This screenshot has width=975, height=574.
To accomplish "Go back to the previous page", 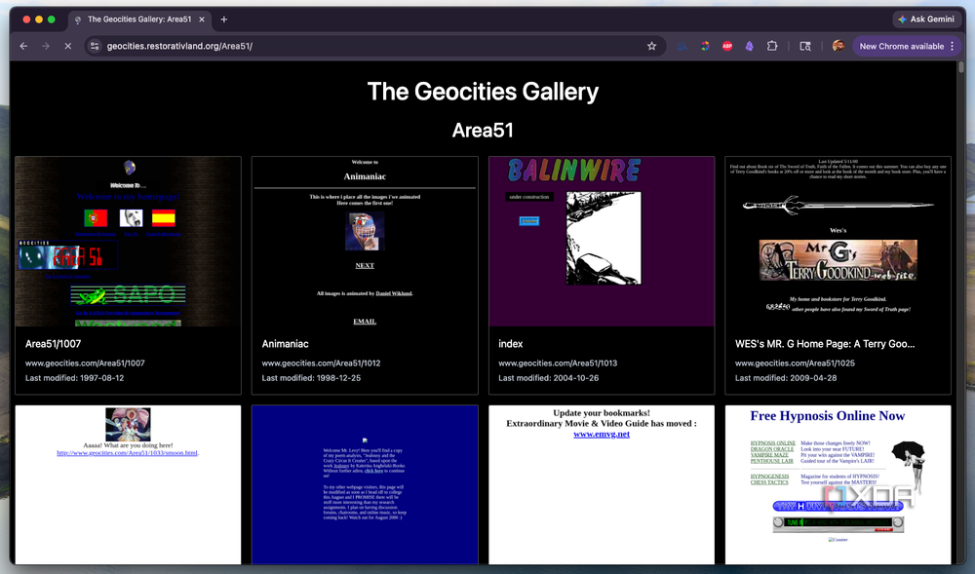I will pyautogui.click(x=23, y=46).
